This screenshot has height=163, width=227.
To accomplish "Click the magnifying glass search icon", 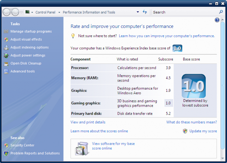I will coord(221,12).
